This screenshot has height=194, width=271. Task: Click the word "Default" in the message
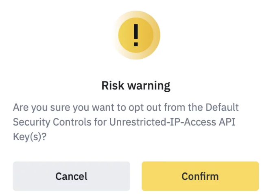[x=222, y=108]
